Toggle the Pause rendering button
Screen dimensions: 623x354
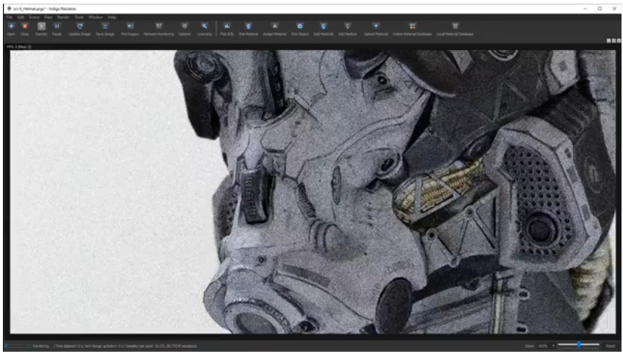[57, 27]
